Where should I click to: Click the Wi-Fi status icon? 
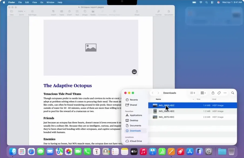(x=201, y=2)
